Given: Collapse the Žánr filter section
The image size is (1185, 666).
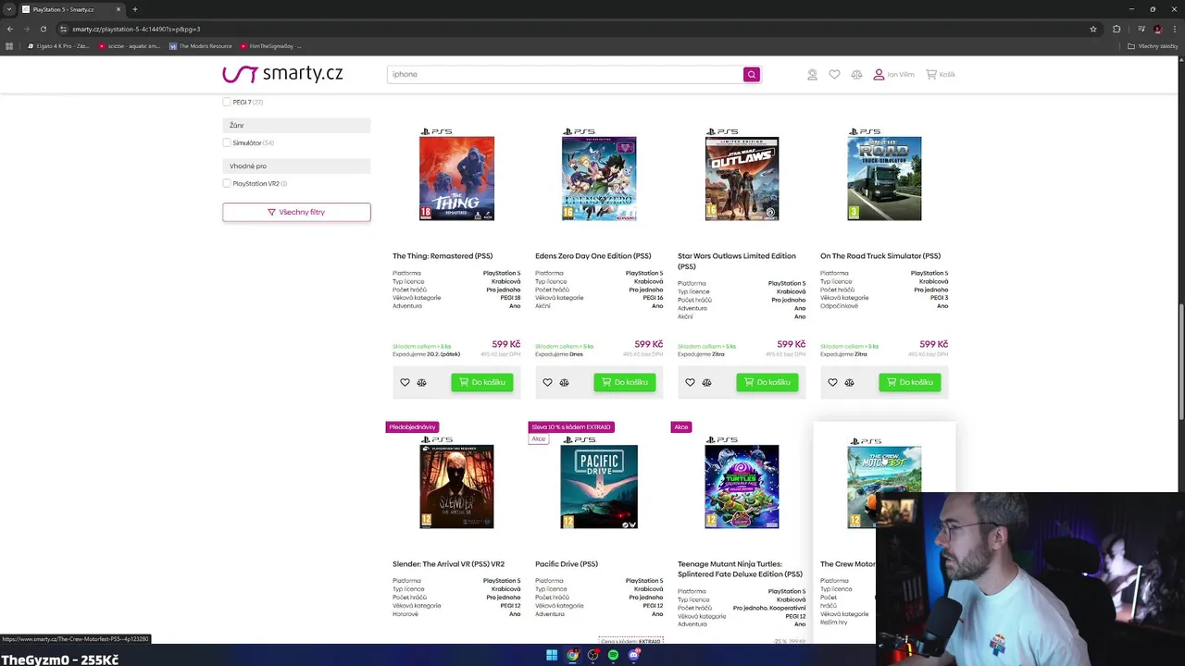Looking at the screenshot, I should point(296,125).
